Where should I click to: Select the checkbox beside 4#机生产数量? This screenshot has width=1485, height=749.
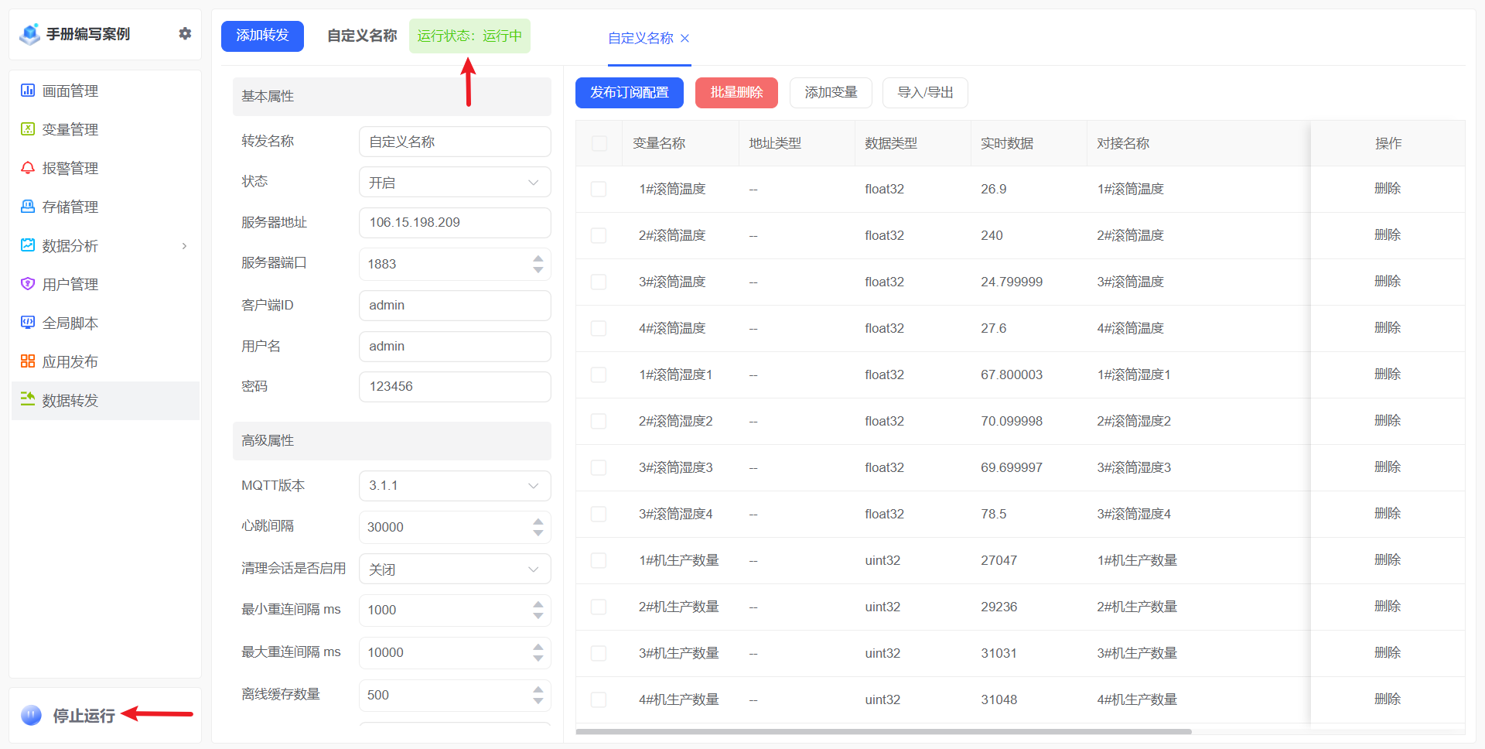(x=598, y=699)
